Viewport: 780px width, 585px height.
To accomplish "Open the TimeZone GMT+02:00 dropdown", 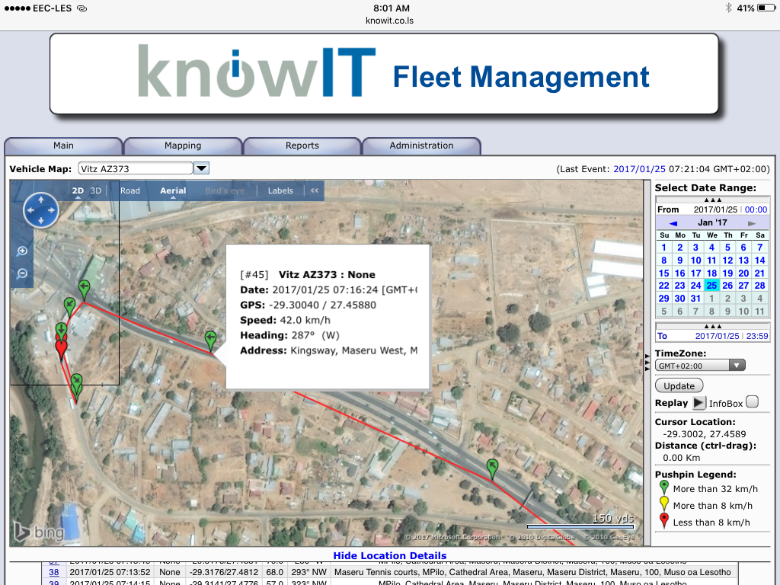I will (x=700, y=366).
